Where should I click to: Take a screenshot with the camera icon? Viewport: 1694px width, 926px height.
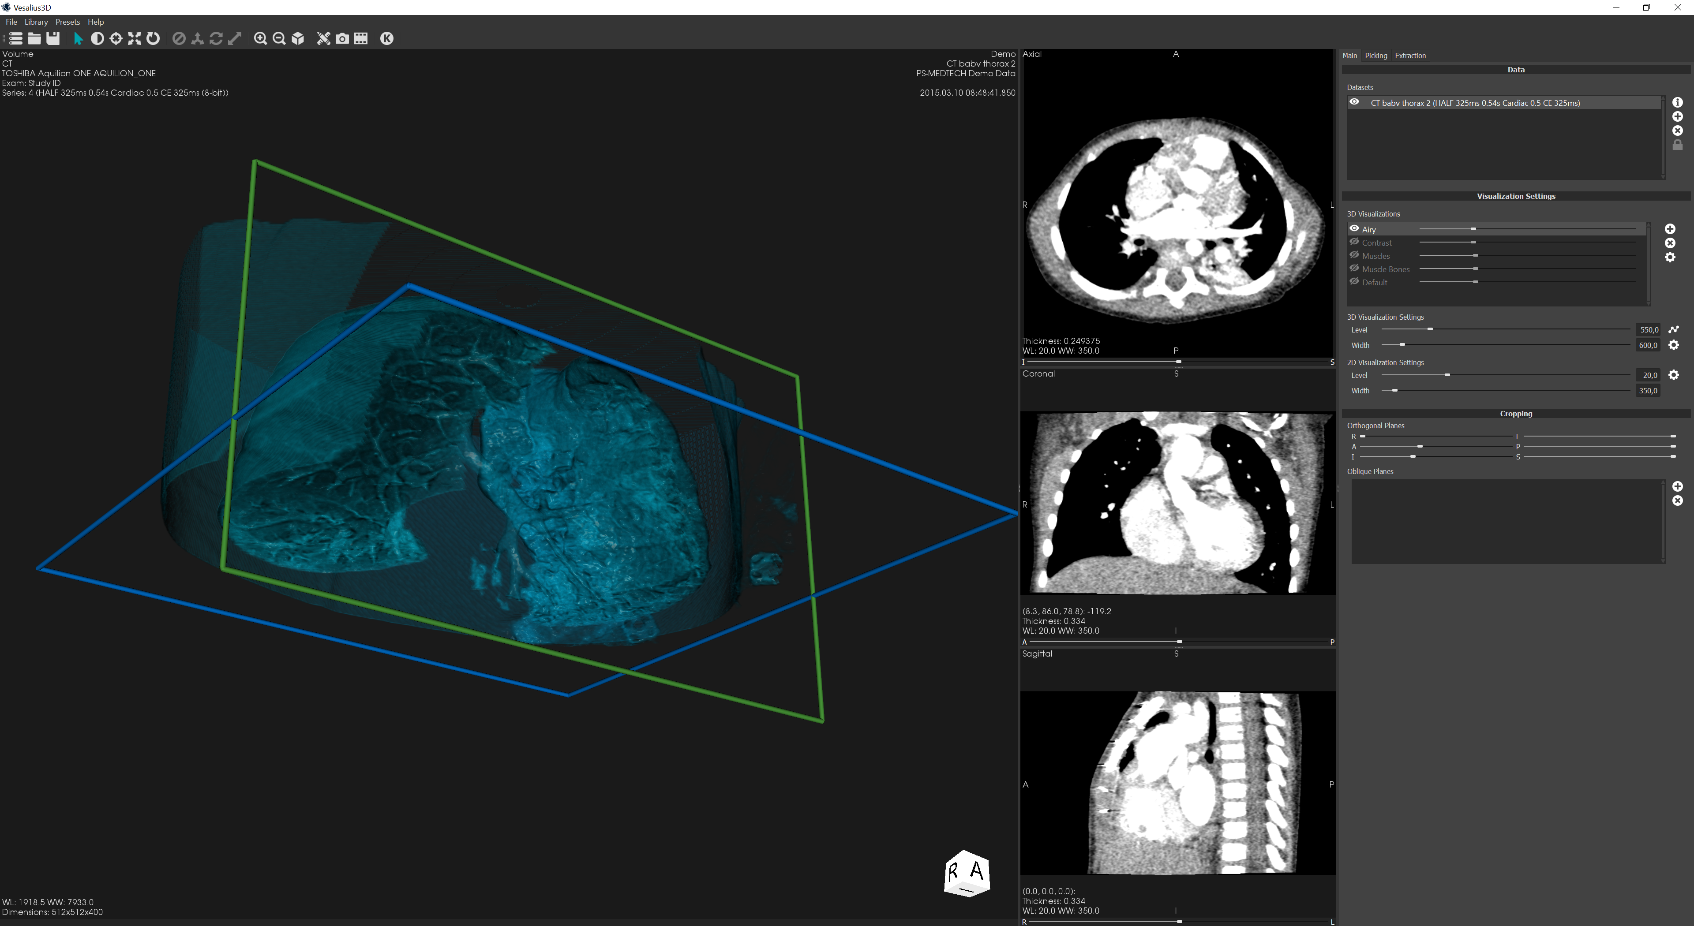pyautogui.click(x=342, y=39)
